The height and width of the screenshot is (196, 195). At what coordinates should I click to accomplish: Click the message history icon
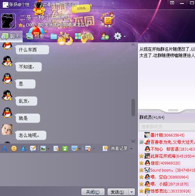(x=105, y=148)
